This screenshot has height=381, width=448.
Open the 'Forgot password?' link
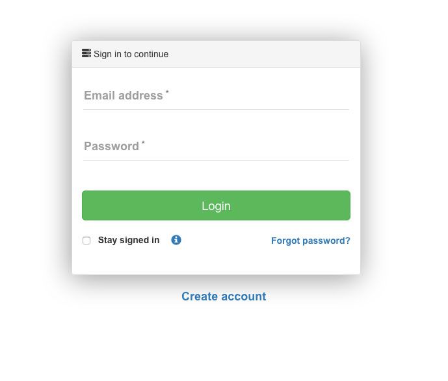pyautogui.click(x=311, y=241)
